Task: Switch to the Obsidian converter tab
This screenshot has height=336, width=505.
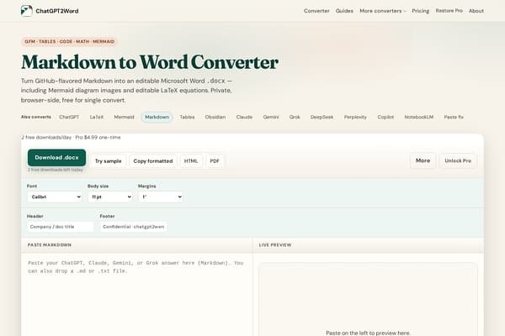Action: coord(215,117)
